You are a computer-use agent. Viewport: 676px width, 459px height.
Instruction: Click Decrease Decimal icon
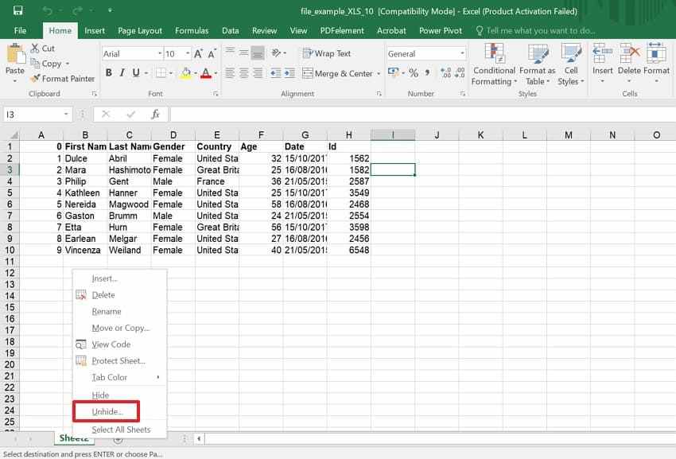[x=460, y=73]
